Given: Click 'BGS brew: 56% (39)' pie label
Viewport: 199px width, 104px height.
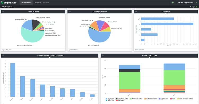Looking at the screenshot, I should (x=94, y=46).
